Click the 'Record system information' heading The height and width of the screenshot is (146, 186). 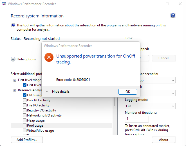pyautogui.click(x=37, y=16)
